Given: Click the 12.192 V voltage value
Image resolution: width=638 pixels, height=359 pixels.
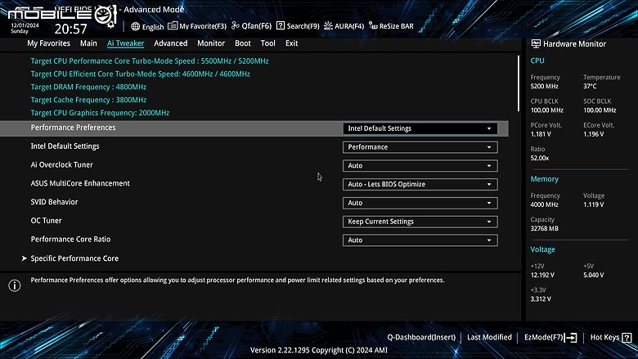Looking at the screenshot, I should coord(542,276).
